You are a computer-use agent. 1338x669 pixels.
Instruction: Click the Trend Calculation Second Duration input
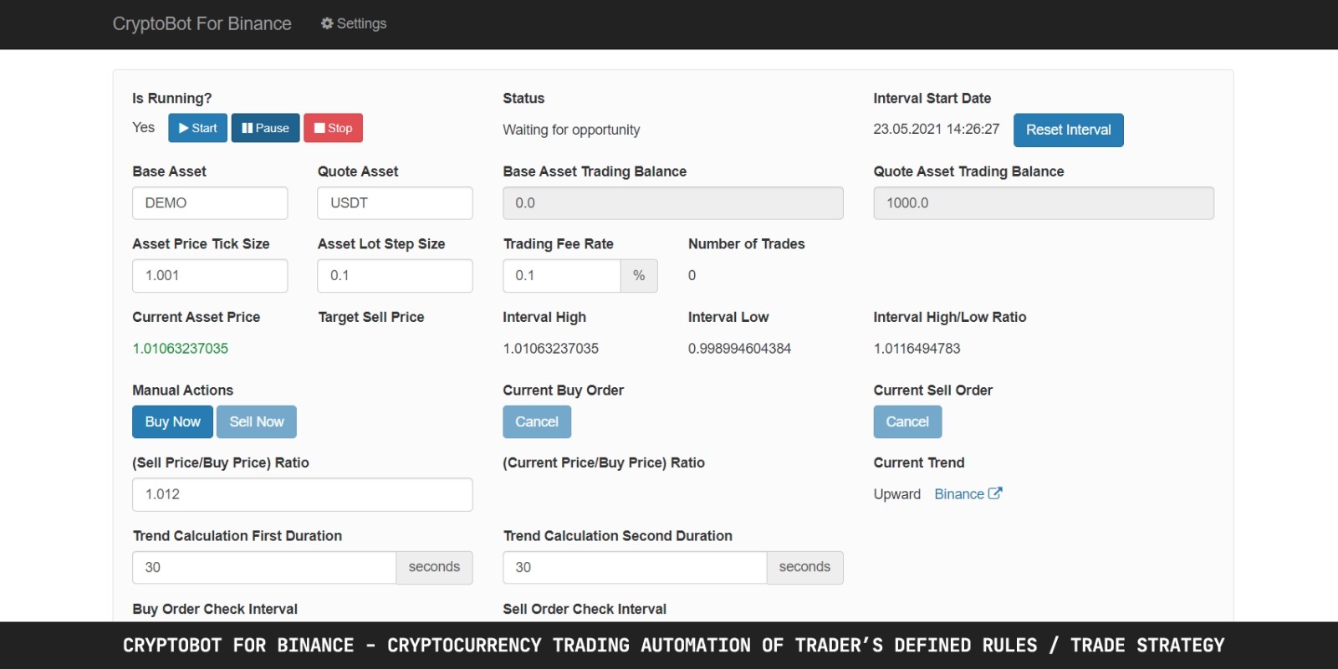tap(635, 567)
